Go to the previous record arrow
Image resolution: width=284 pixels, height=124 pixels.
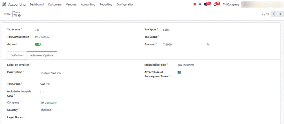[x=274, y=14]
